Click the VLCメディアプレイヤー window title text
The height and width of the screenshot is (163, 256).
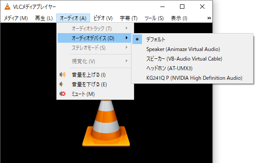[x=35, y=7]
